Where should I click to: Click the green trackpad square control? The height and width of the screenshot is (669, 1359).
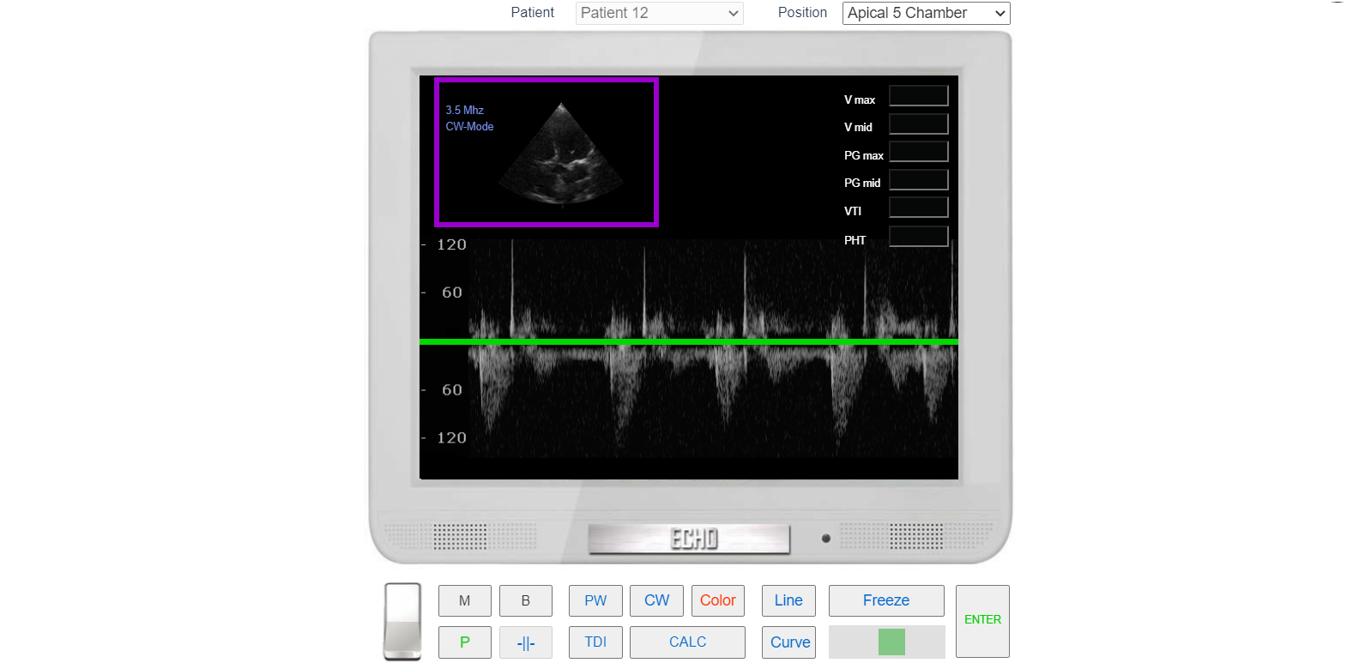891,642
